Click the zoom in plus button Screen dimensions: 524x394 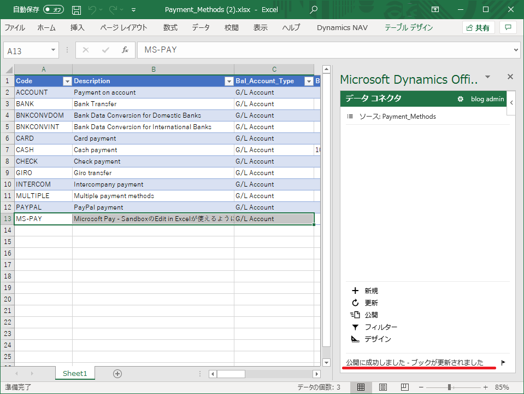(x=485, y=387)
